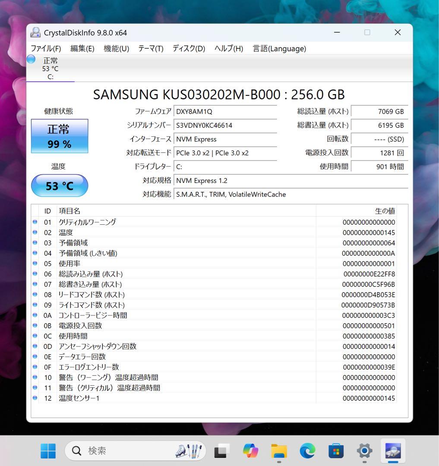Click the CrystalDiskInfo taskbar icon
This screenshot has height=466, width=439.
tap(393, 451)
